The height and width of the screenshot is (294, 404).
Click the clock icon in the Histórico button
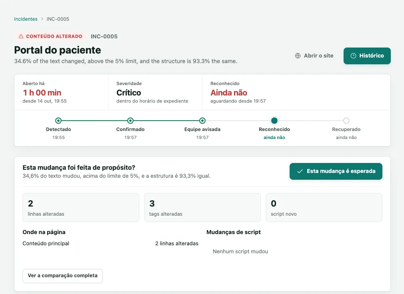[353, 56]
